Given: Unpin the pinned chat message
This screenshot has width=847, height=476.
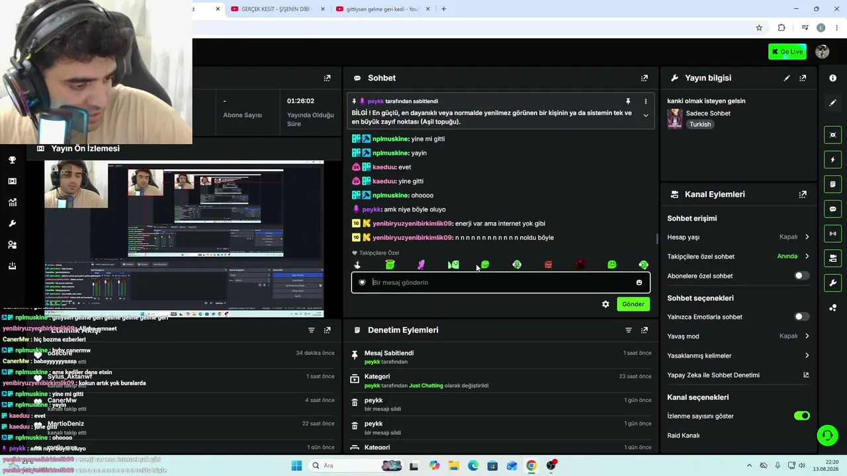Looking at the screenshot, I should (628, 101).
